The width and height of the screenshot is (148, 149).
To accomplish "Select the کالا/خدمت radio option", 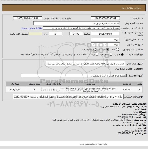I will click(95, 49).
